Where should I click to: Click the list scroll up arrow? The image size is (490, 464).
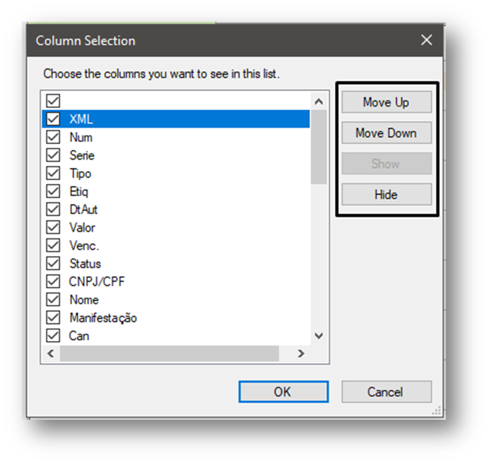319,101
